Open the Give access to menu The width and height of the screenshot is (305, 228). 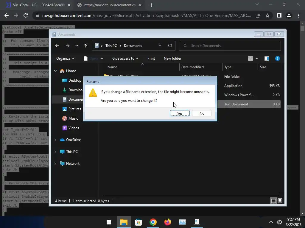(x=125, y=58)
